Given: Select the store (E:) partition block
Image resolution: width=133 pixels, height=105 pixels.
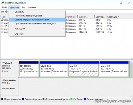Looking at the screenshot, I should click(x=114, y=69).
